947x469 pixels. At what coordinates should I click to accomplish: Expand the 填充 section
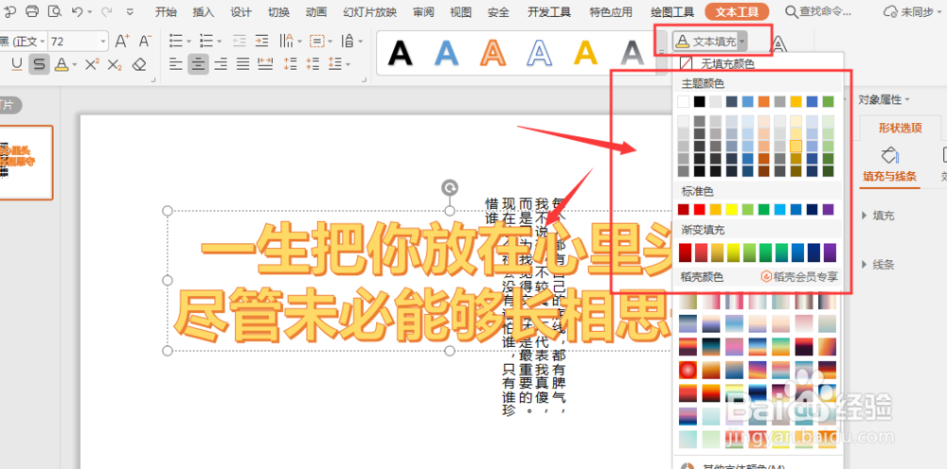pyautogui.click(x=879, y=216)
